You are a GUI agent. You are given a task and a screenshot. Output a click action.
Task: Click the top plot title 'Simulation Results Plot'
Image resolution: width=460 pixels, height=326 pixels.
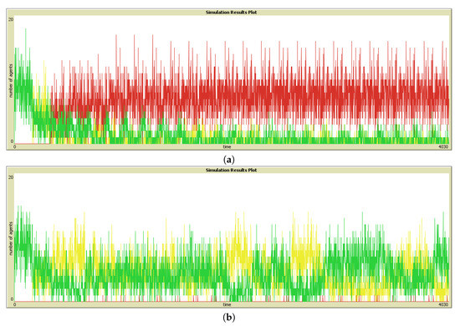(231, 13)
